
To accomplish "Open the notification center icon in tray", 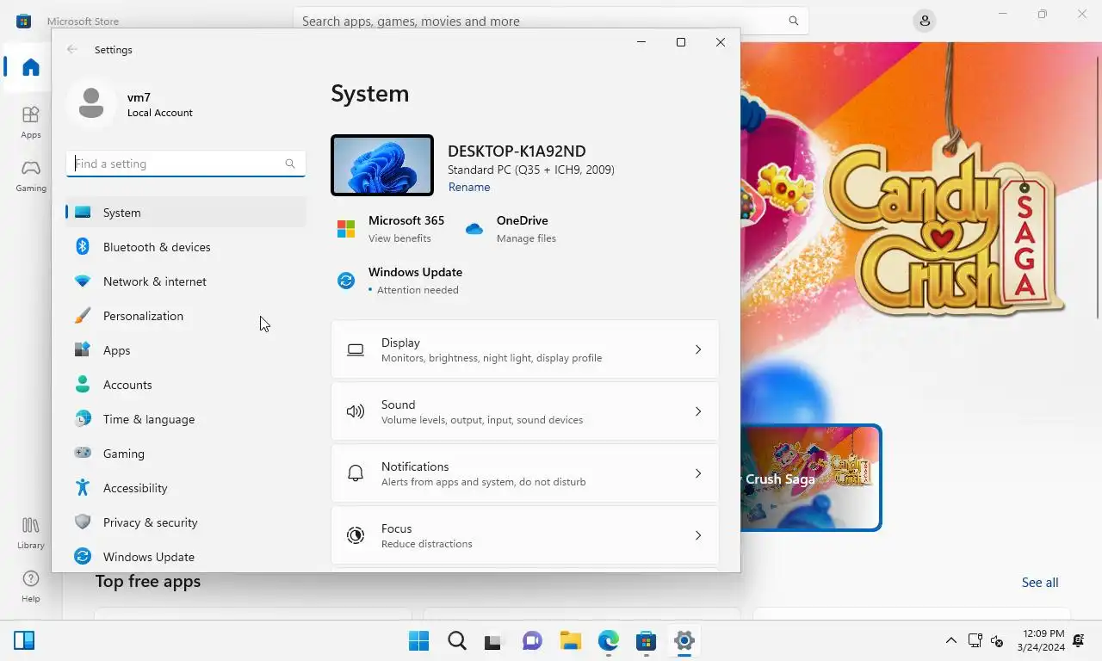I will click(x=1079, y=640).
